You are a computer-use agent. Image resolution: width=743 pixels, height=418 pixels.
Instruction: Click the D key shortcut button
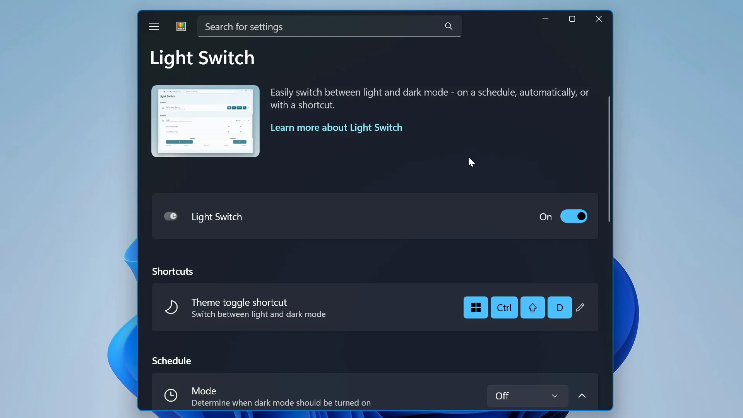point(560,308)
